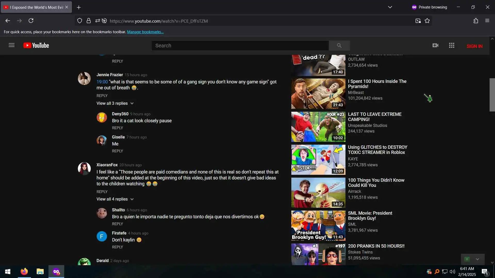Open a new tab with plus button
Image resolution: width=495 pixels, height=278 pixels.
click(79, 7)
